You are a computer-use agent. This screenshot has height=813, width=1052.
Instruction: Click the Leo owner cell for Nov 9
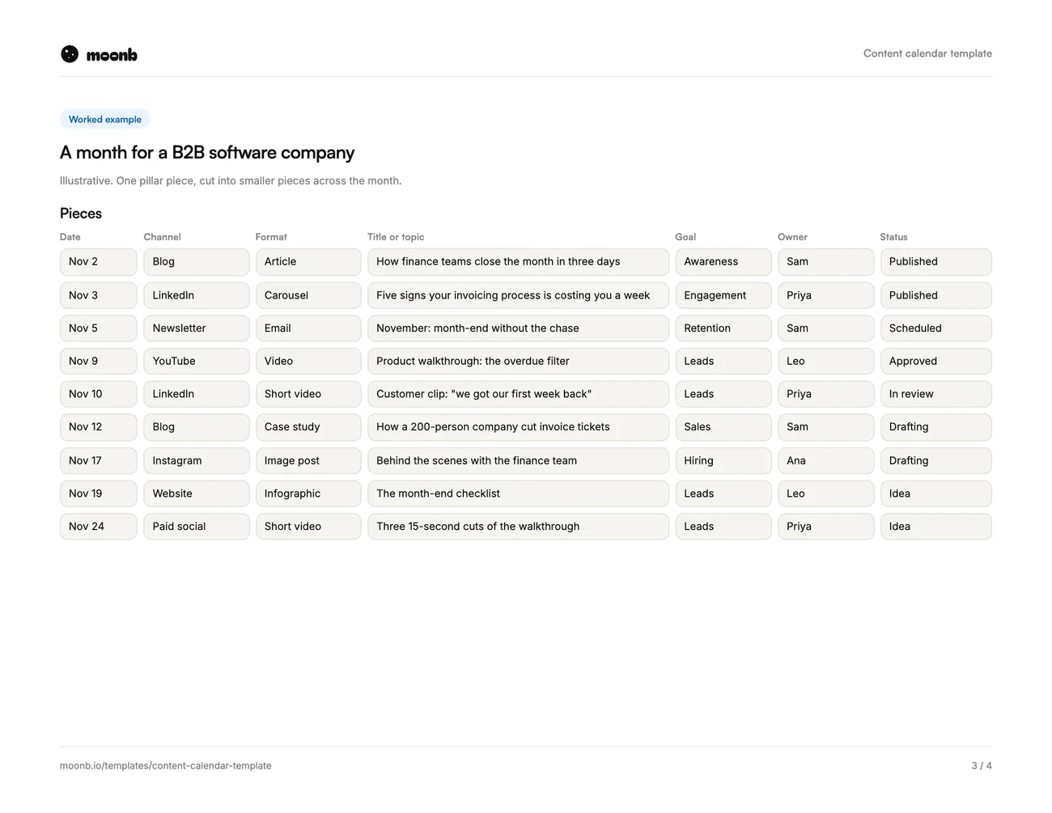(825, 361)
